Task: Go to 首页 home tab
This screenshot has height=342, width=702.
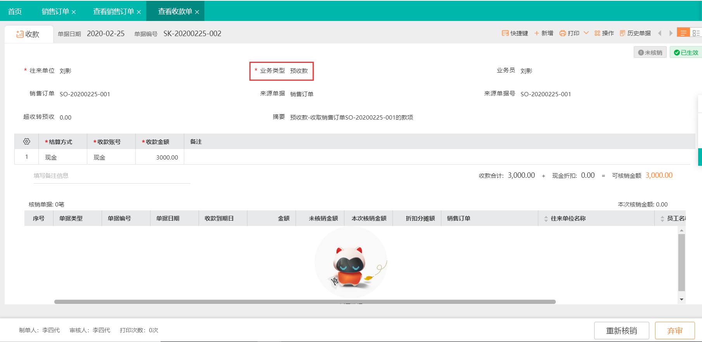Action: click(x=15, y=12)
